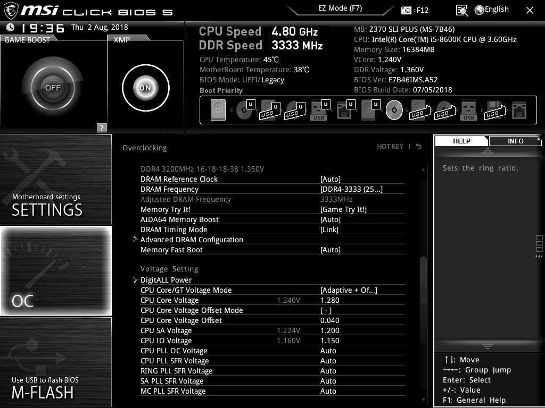The height and width of the screenshot is (408, 545).
Task: Edit CPU SA Voltage value 1.200
Action: 329,330
